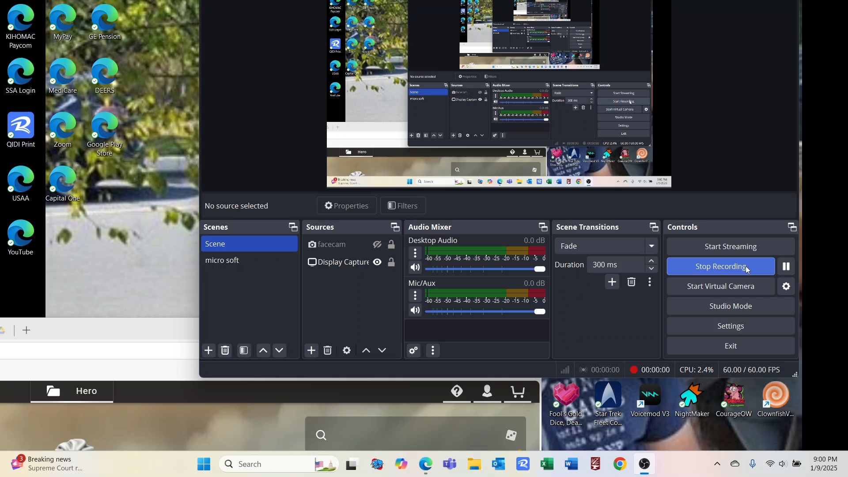Hide the Display Capture source
This screenshot has height=477, width=848.
pos(377,262)
